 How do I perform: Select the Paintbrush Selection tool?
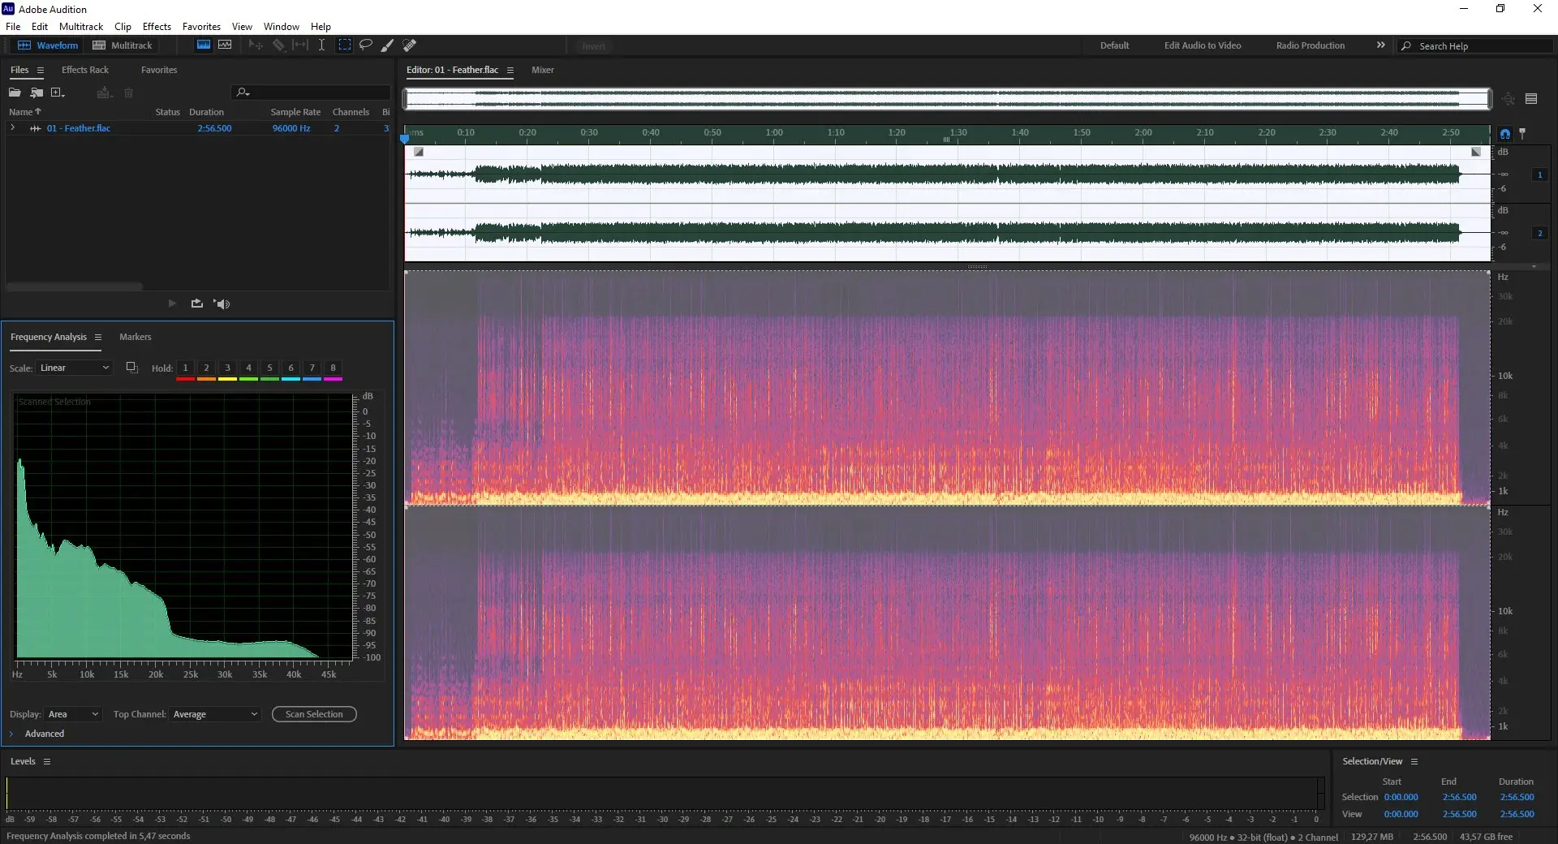(388, 45)
